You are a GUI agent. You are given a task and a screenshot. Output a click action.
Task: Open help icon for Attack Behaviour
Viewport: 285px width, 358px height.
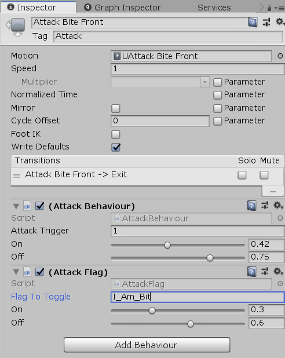(x=251, y=206)
